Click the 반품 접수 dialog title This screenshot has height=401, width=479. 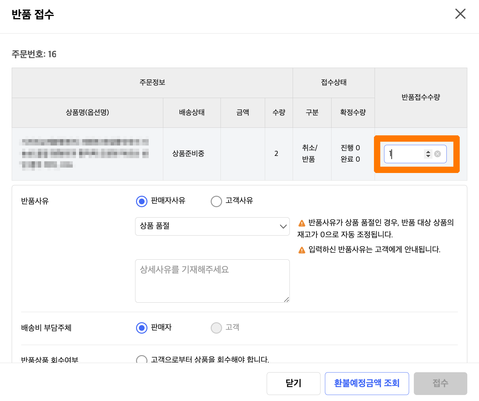tap(33, 15)
